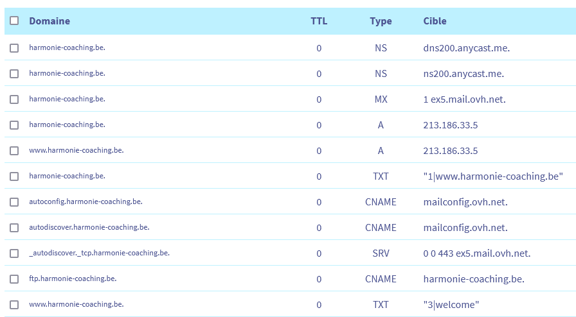Check the ftp.harmonie-coaching.be row checkbox
This screenshot has height=317, width=576.
coord(14,279)
